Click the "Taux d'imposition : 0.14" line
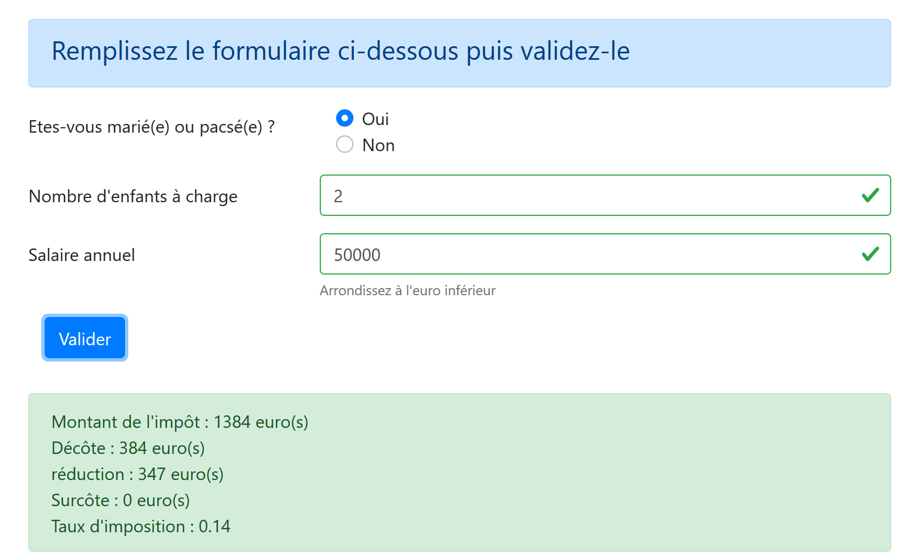Image resolution: width=901 pixels, height=560 pixels. tap(140, 527)
